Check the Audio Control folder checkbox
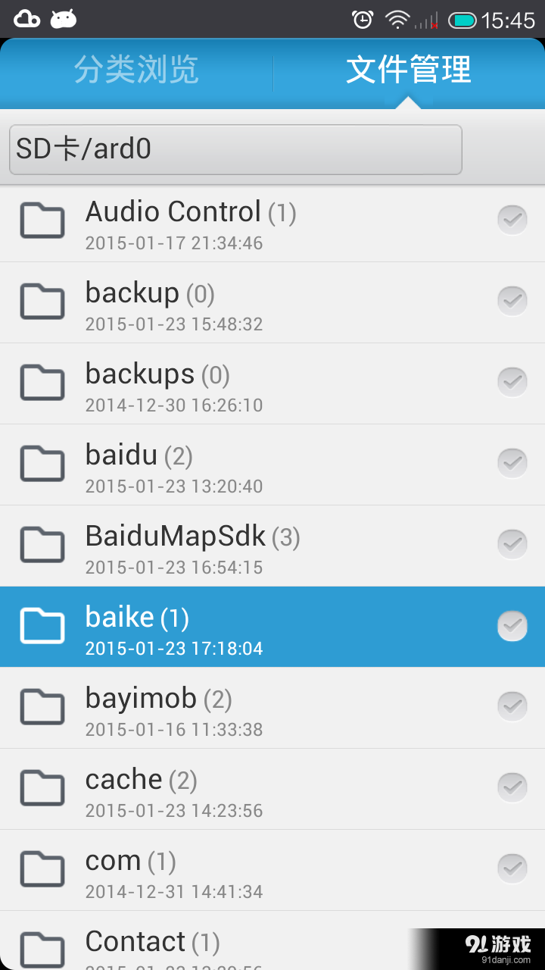This screenshot has height=970, width=545. click(x=512, y=220)
